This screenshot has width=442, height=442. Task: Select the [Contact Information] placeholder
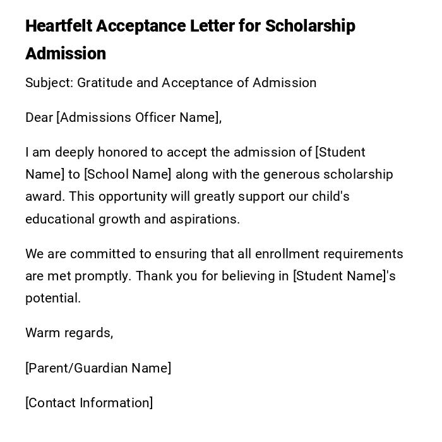coord(89,403)
